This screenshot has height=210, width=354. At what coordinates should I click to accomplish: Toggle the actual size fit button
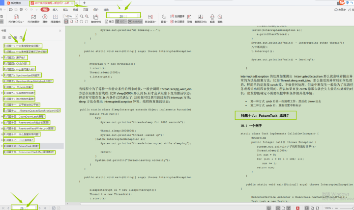(x=66, y=22)
